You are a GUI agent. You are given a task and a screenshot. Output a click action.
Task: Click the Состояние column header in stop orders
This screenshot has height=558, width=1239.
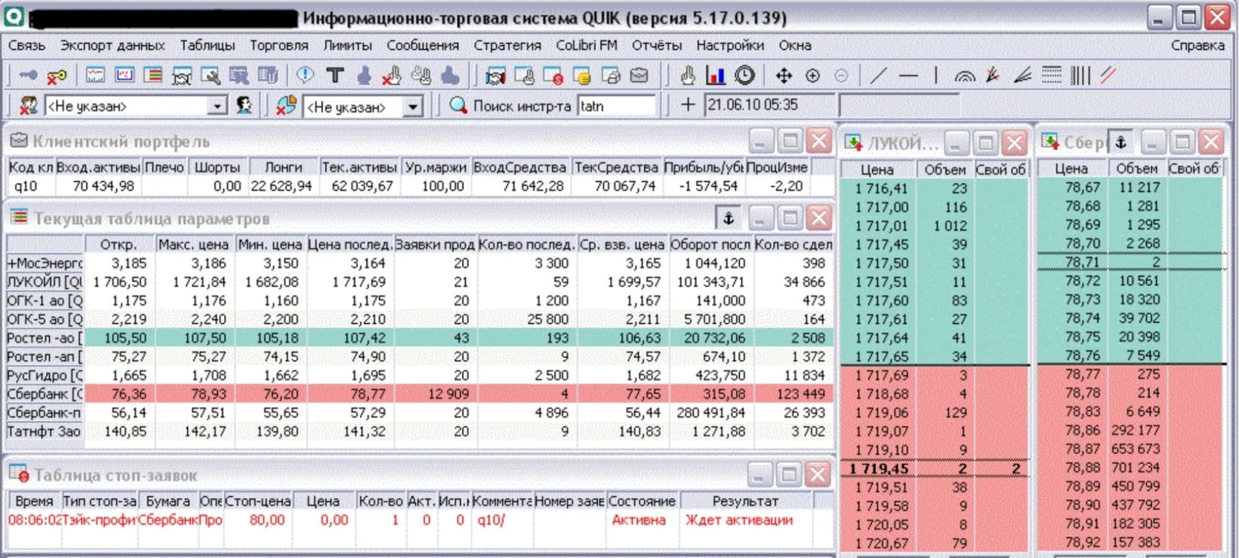[642, 501]
